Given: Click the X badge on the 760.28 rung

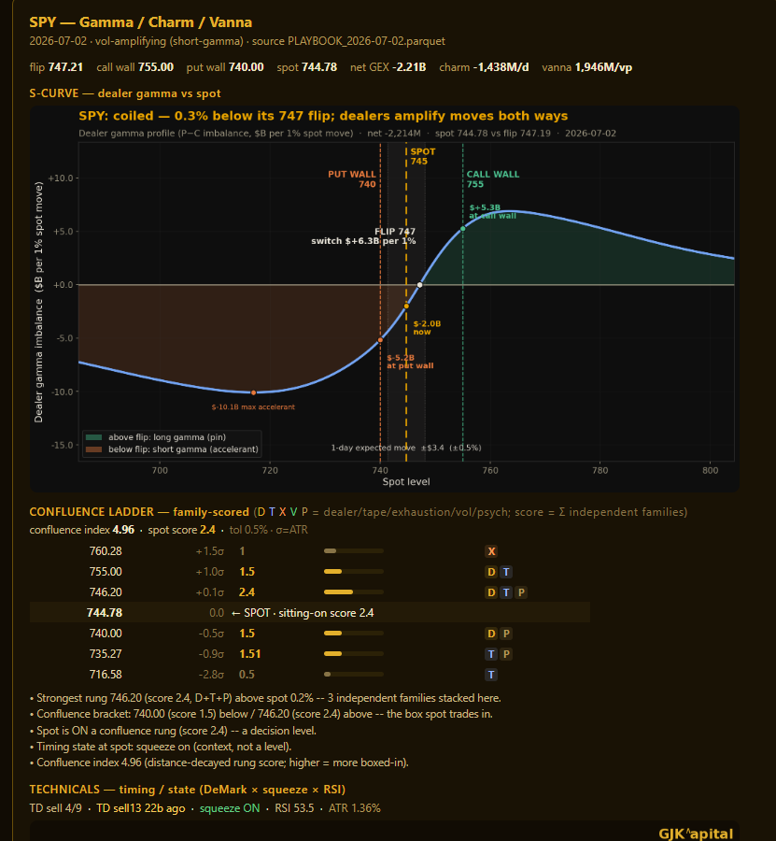Looking at the screenshot, I should pos(491,551).
